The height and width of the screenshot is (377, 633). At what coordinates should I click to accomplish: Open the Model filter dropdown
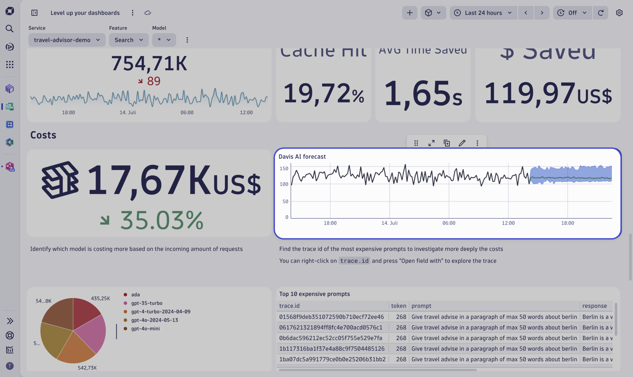(164, 40)
